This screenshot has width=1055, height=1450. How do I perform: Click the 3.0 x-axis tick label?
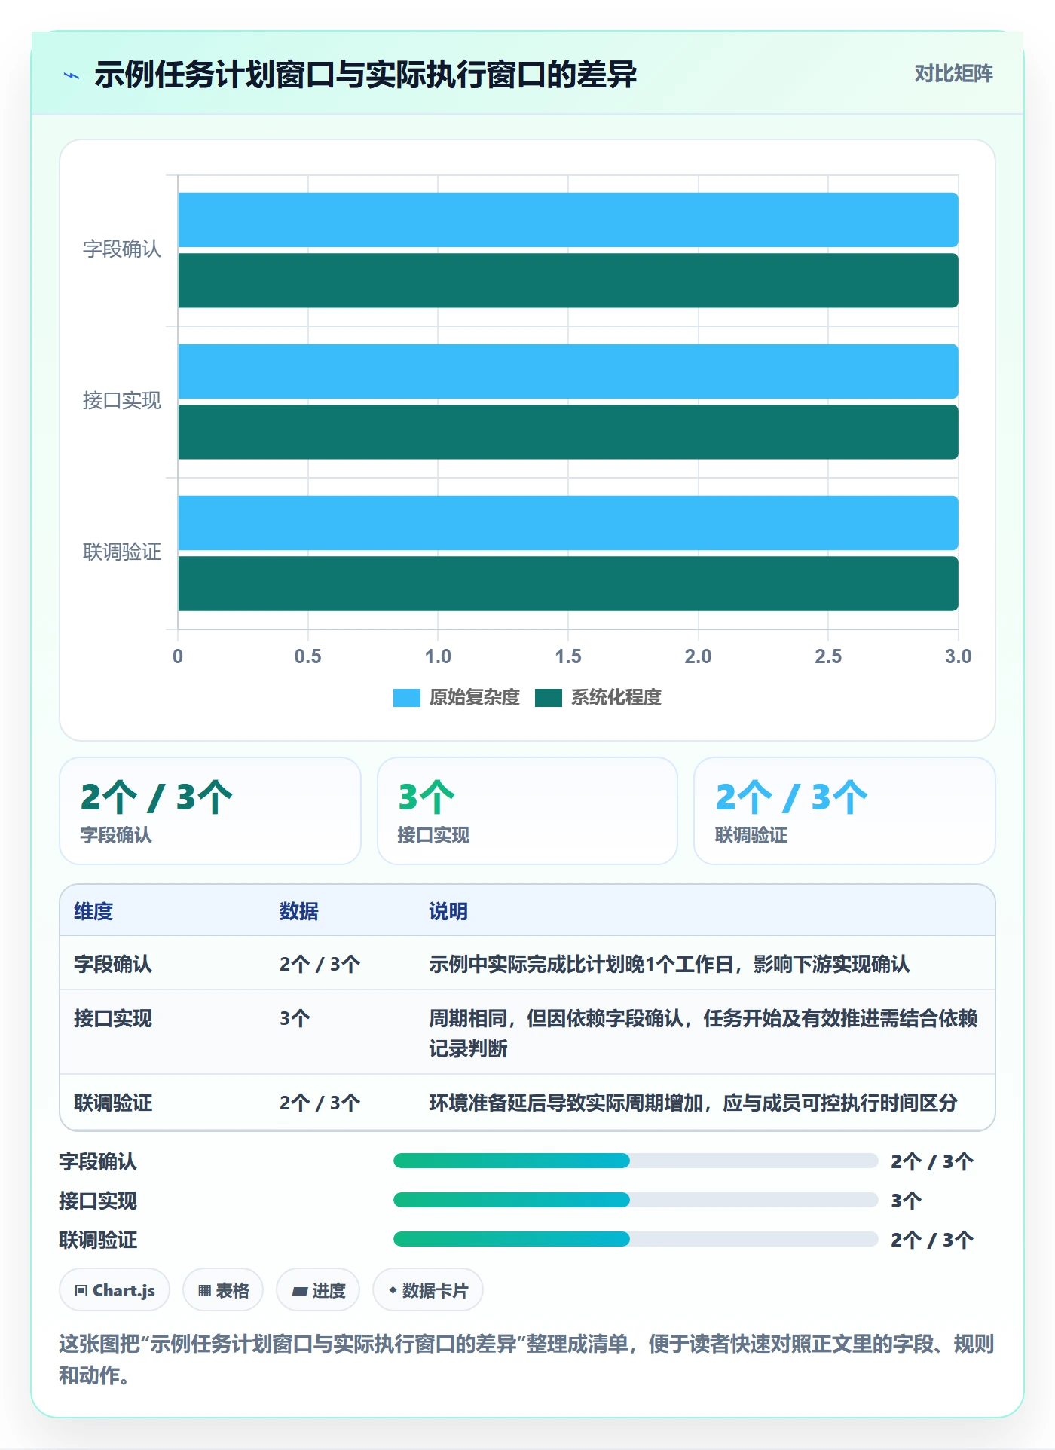(958, 656)
